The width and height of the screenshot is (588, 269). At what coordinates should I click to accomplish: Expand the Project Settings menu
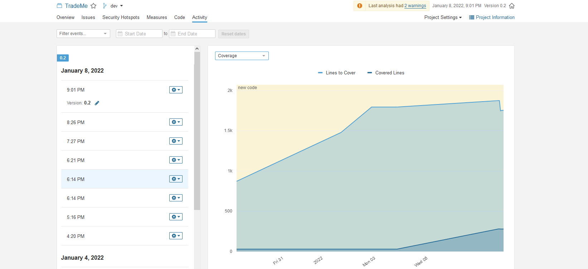[x=443, y=17]
